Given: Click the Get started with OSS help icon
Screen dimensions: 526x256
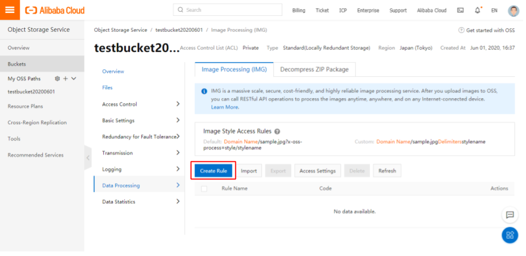Looking at the screenshot, I should (x=461, y=30).
